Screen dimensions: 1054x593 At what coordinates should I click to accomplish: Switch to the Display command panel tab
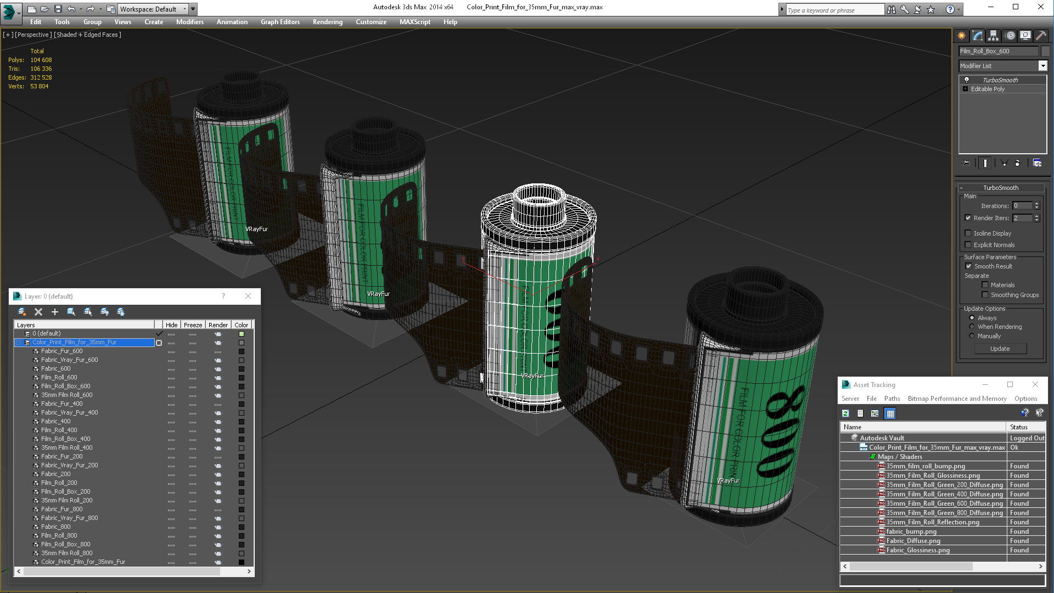tap(1025, 36)
